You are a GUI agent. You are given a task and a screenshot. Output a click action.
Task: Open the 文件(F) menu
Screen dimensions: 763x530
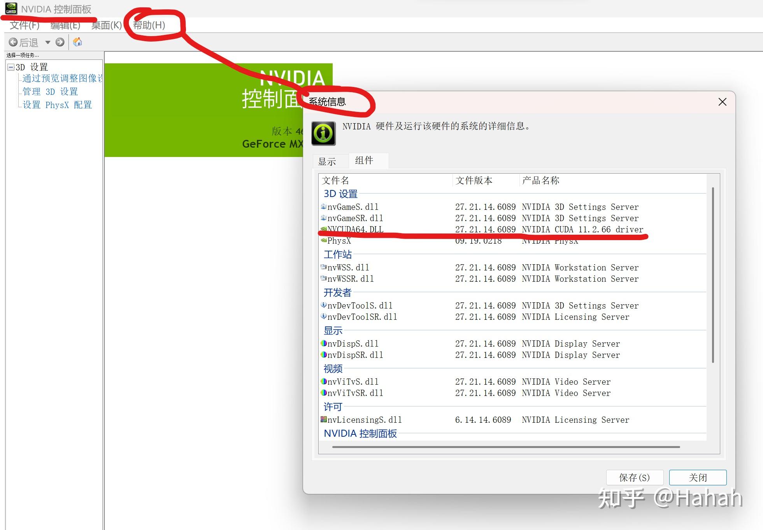(x=25, y=25)
